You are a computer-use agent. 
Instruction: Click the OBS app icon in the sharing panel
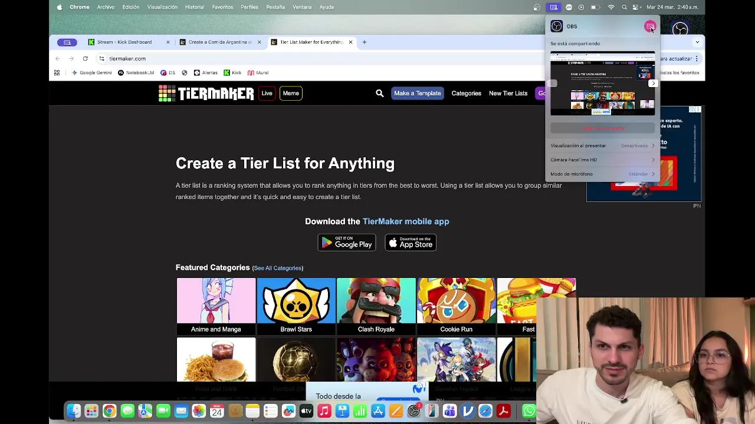[556, 26]
